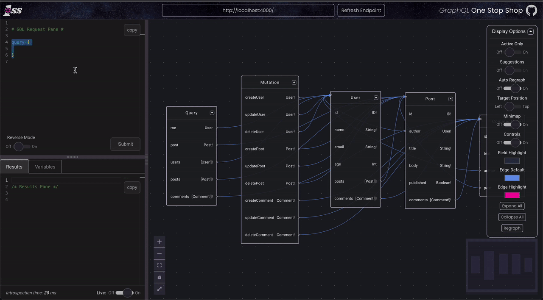Click the zoom out minus icon
This screenshot has width=543, height=300.
coord(160,253)
